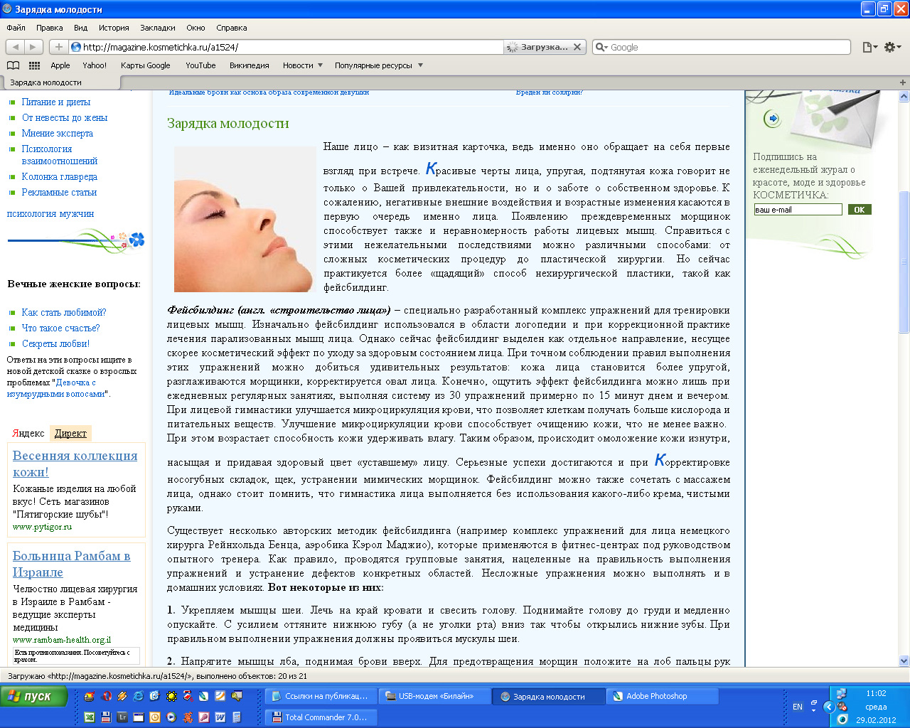Open the reading list book icon
Screen dimensions: 910x728
pos(13,65)
